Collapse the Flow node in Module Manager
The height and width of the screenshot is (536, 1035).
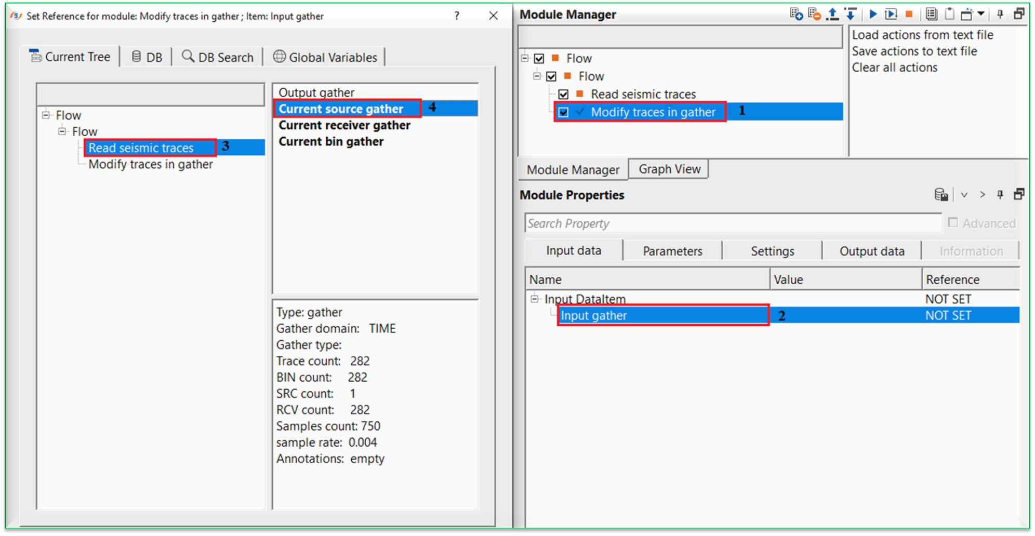[x=524, y=58]
